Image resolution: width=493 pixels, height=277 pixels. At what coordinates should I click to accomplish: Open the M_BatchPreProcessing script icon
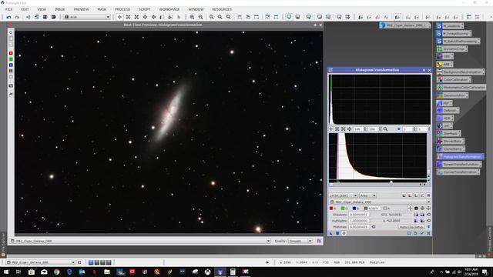click(458, 41)
